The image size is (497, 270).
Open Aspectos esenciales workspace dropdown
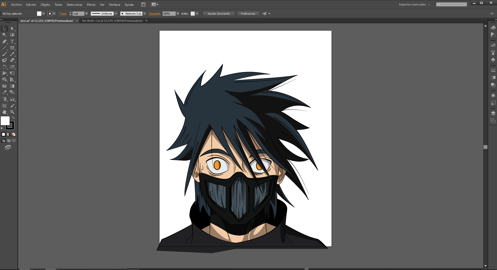click(414, 4)
